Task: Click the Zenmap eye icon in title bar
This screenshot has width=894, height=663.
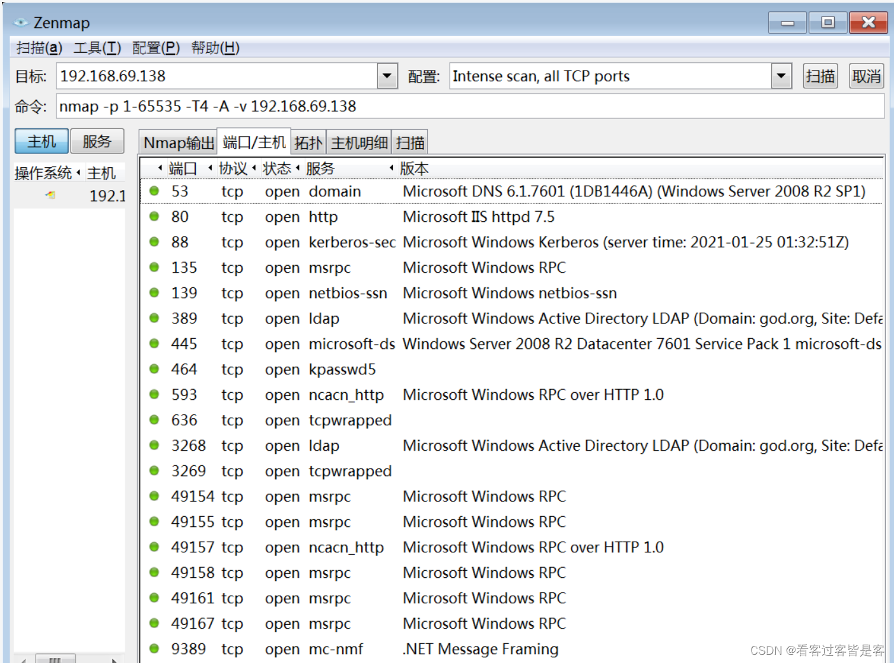Action: point(21,23)
